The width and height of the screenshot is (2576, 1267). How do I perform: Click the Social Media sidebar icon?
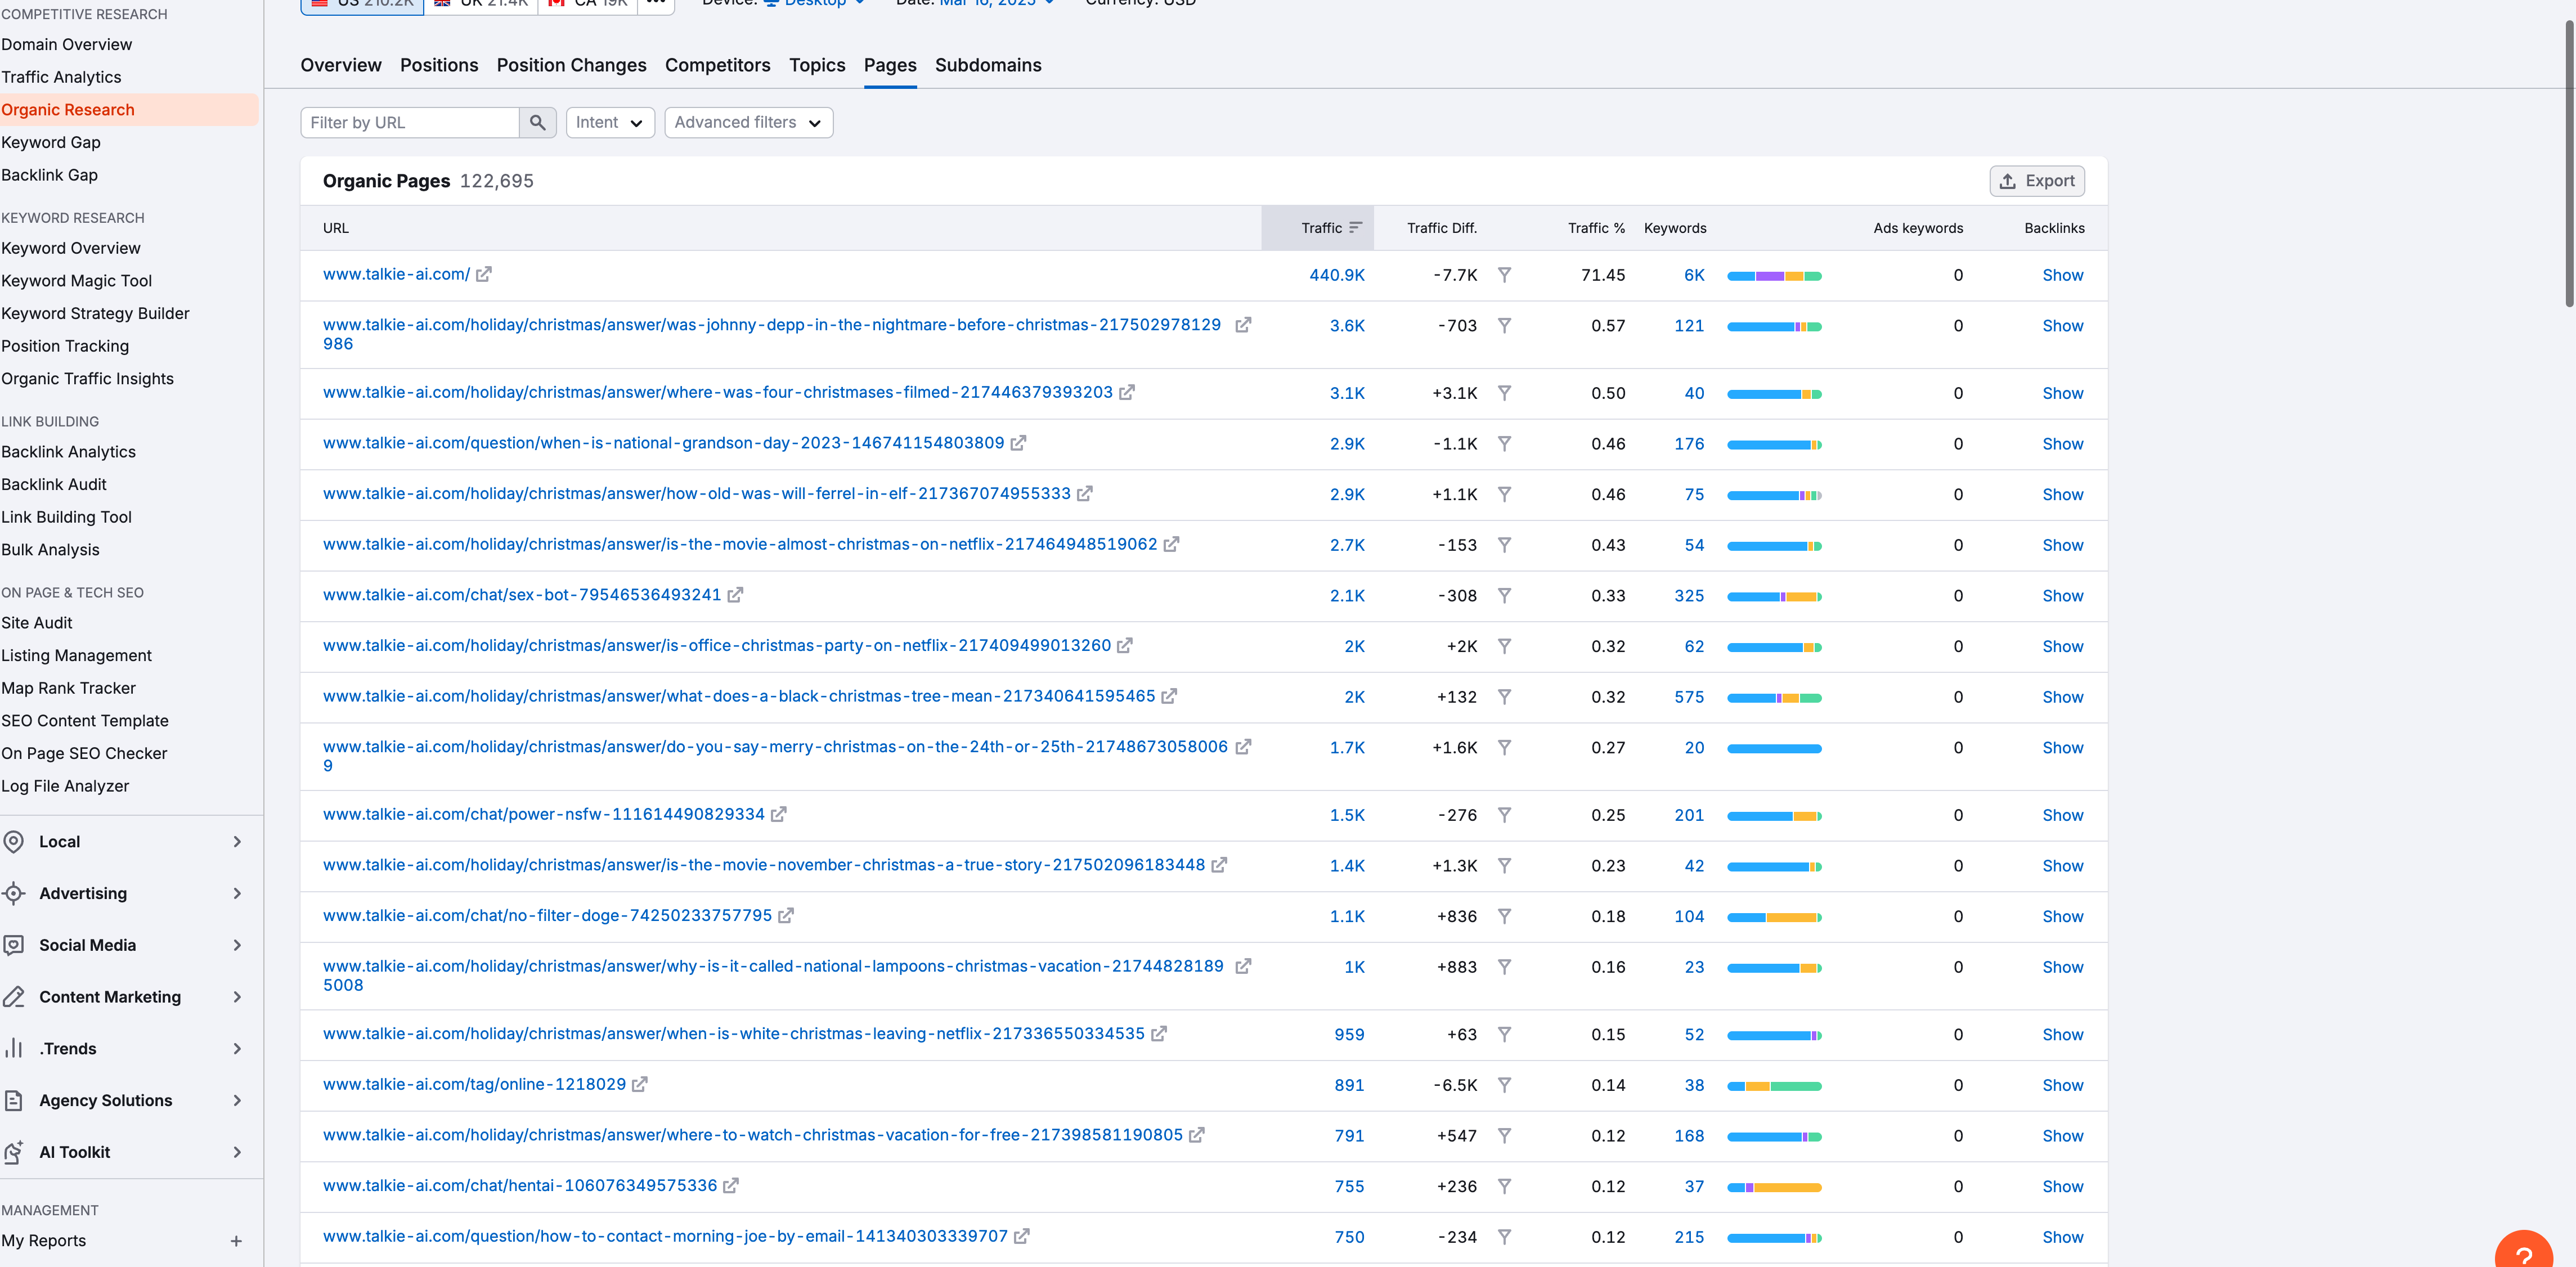click(x=14, y=945)
